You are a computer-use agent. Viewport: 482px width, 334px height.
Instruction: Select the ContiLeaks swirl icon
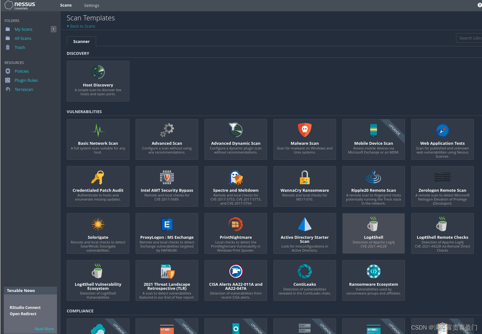point(305,271)
